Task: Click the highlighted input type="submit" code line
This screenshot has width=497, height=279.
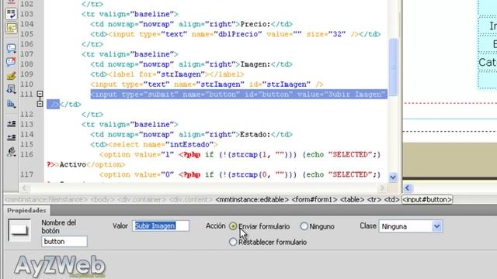Action: [x=238, y=95]
